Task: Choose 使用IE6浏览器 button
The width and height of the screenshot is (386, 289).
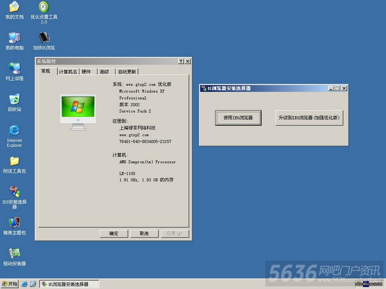Action: pyautogui.click(x=238, y=118)
